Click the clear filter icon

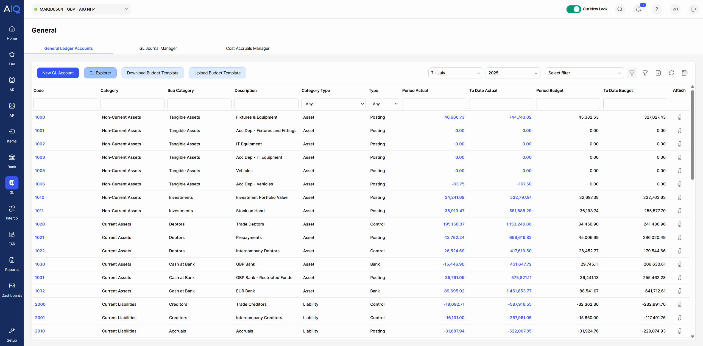[632, 73]
